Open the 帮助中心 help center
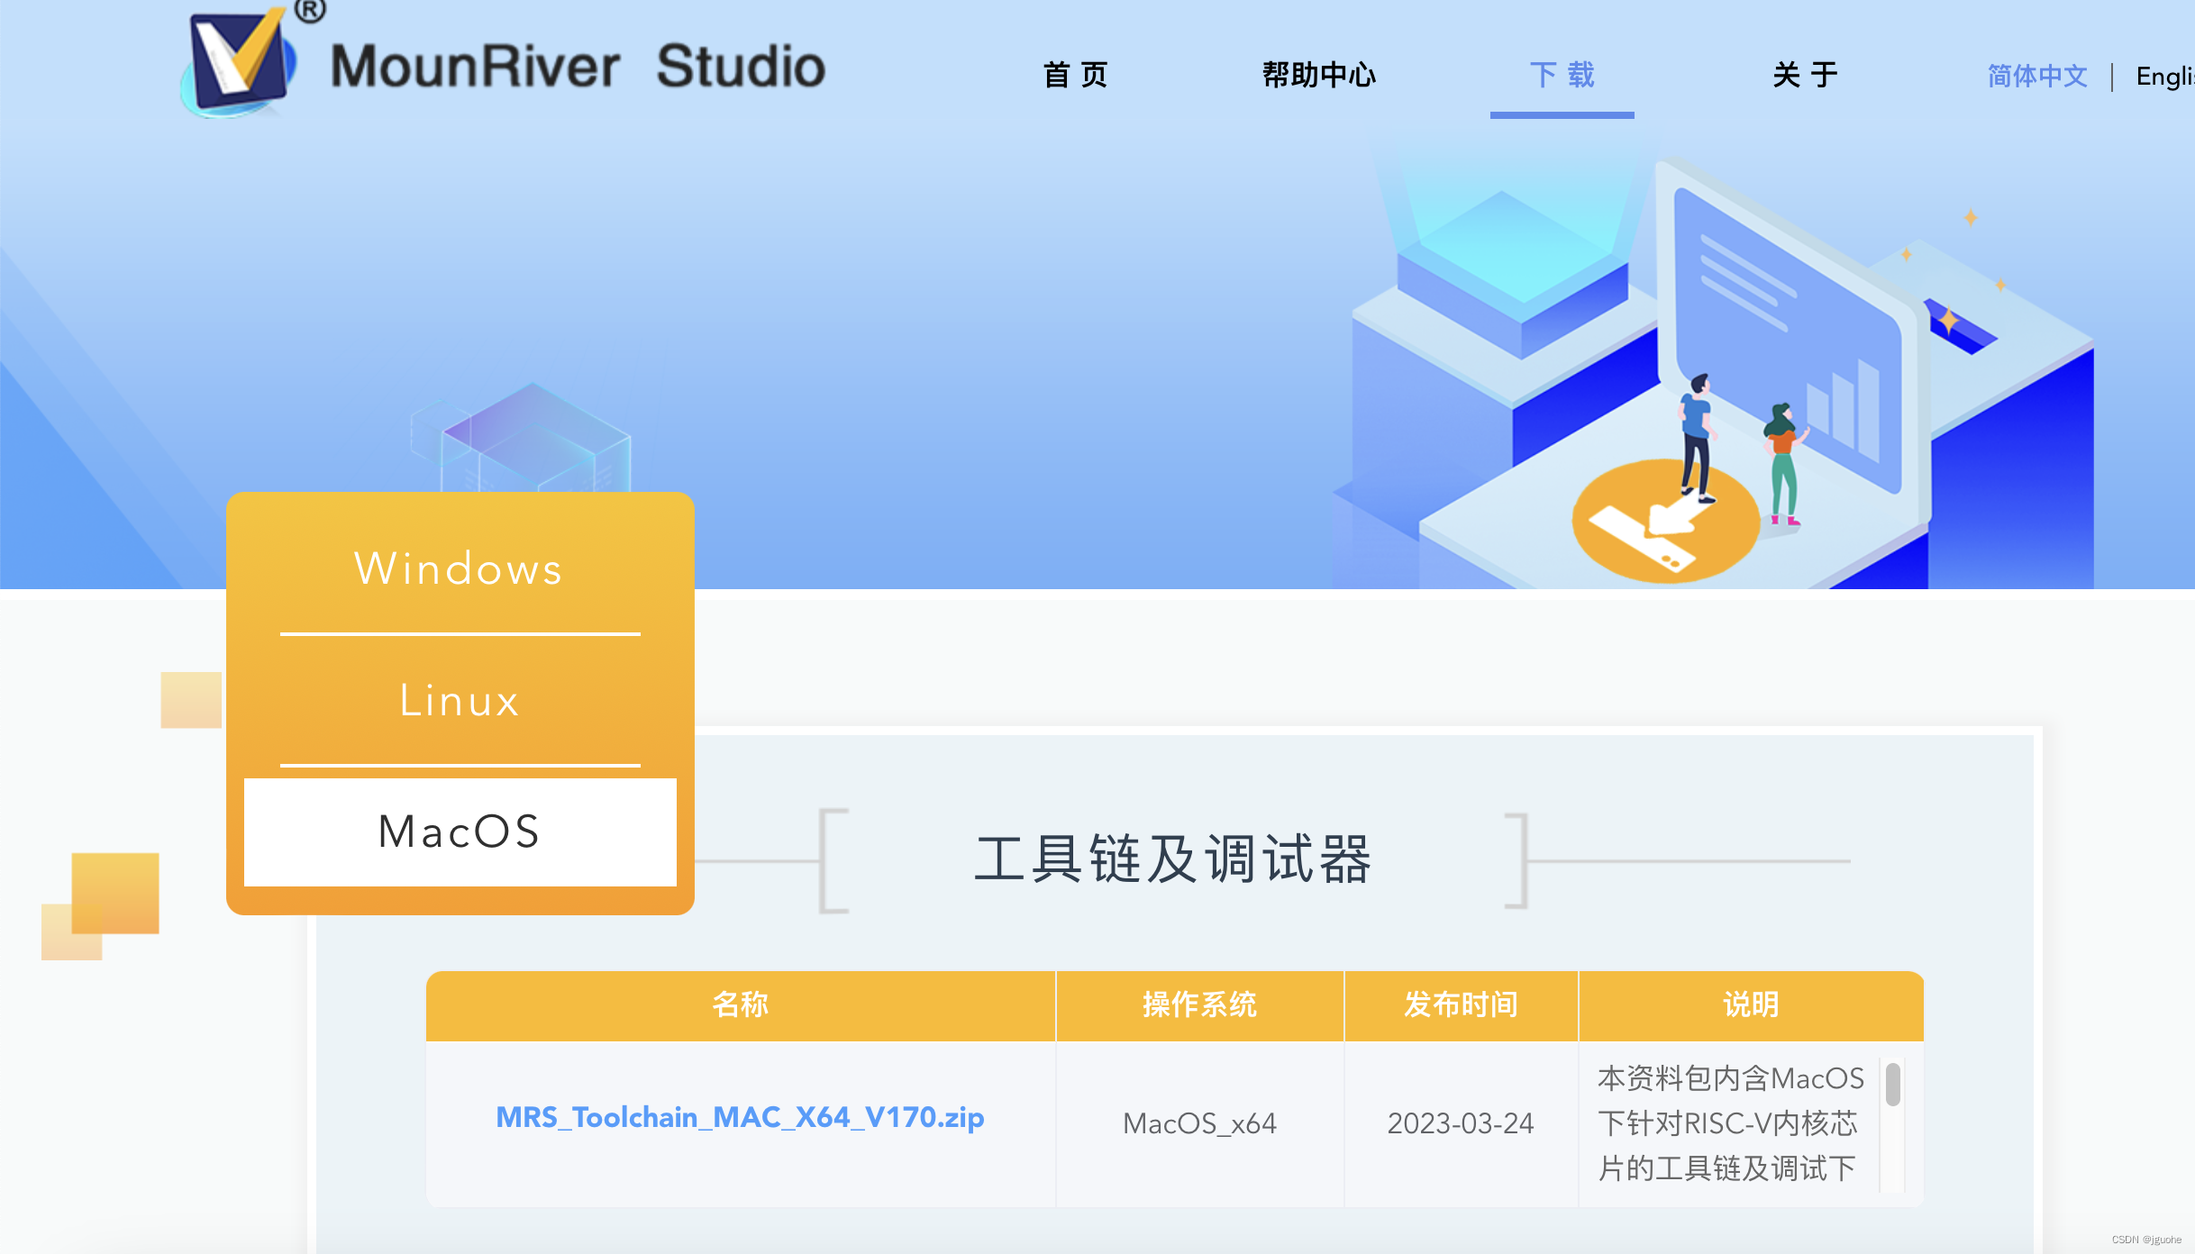 click(1318, 77)
